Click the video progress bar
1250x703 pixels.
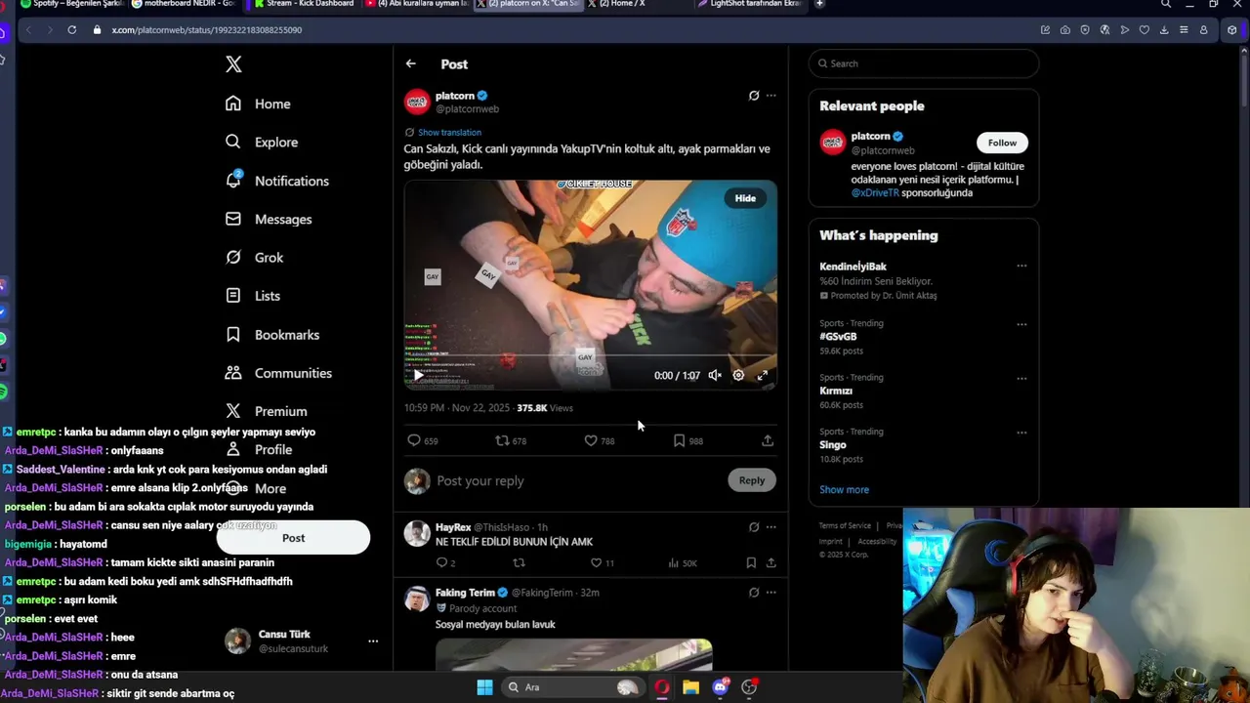click(x=591, y=356)
